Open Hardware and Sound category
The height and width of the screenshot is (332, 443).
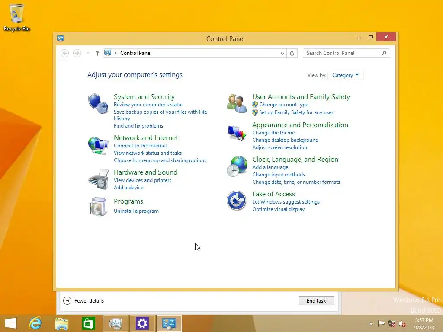pos(145,172)
